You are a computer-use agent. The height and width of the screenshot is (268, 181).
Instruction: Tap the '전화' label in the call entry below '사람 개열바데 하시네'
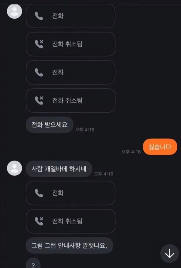coord(58,193)
